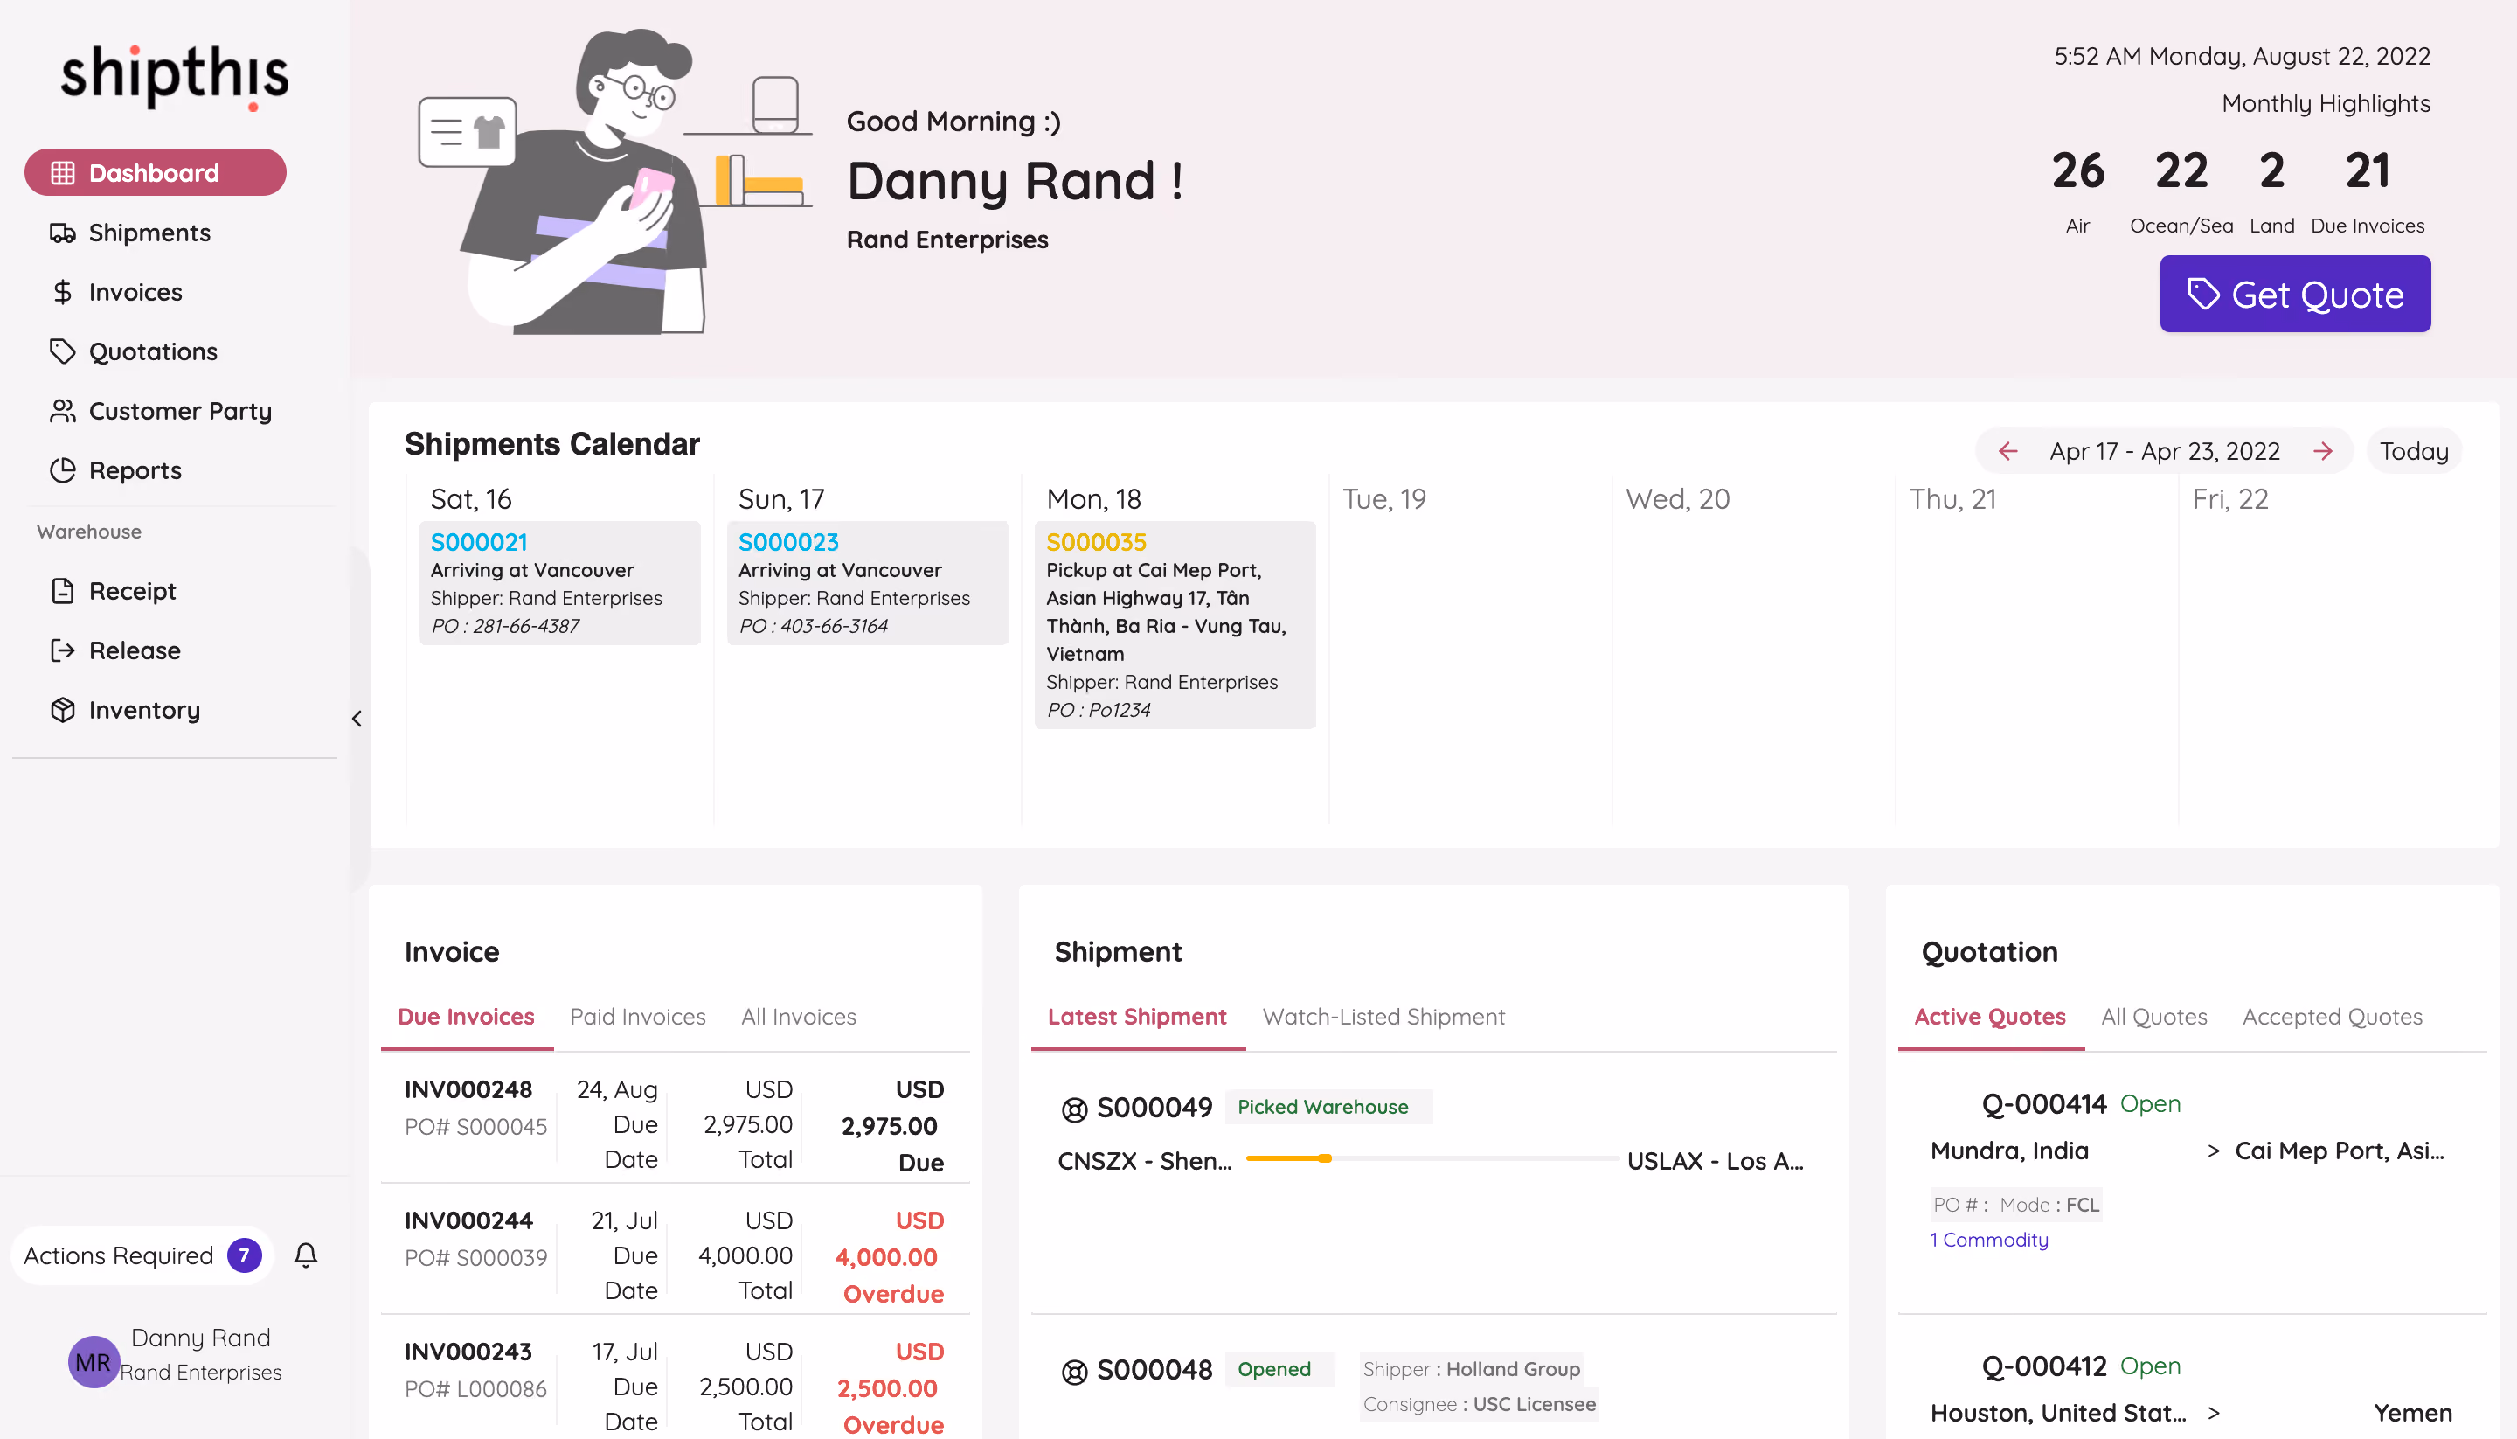Viewport: 2517px width, 1439px height.
Task: Click the Picked Warehouse status badge
Action: [1328, 1107]
